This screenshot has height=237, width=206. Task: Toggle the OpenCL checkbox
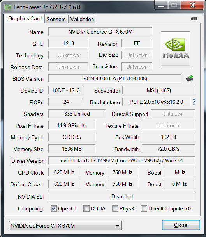(x=54, y=208)
